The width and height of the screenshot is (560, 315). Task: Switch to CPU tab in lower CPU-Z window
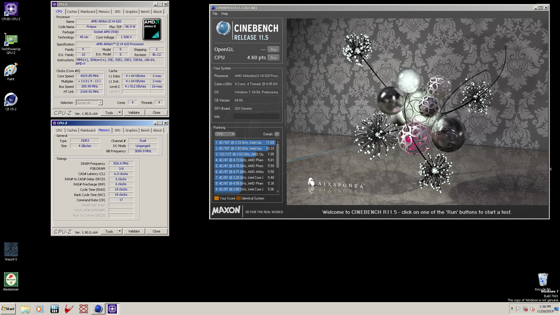[x=59, y=130]
